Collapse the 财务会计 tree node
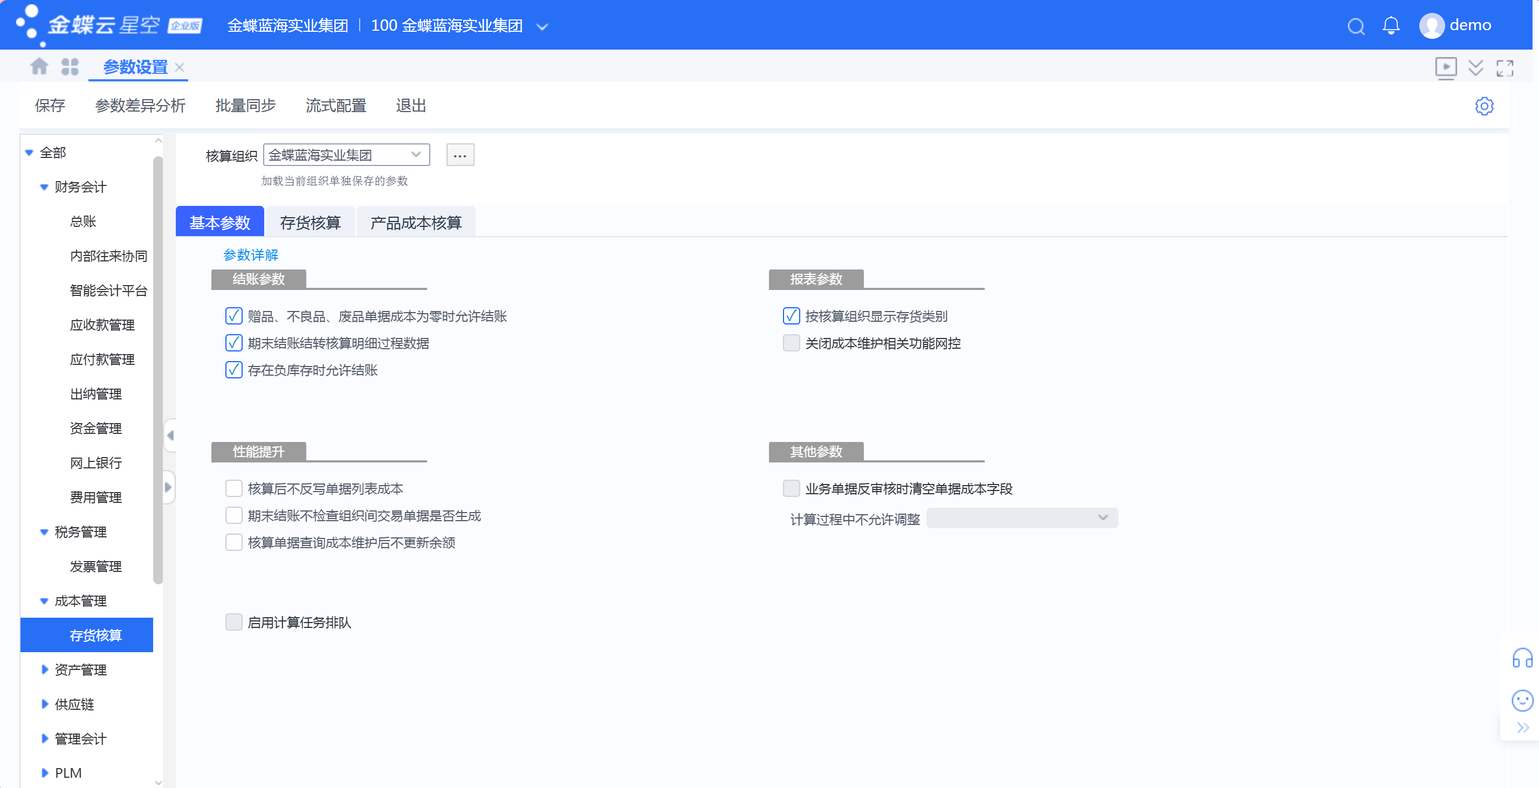Screen dimensions: 1539x788 (44, 187)
